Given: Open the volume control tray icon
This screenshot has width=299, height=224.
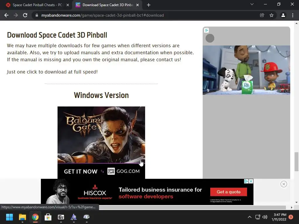Looking at the screenshot, I should pyautogui.click(x=265, y=217).
